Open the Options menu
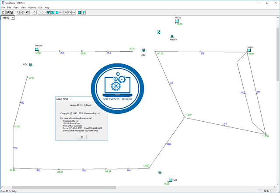 (x=32, y=7)
